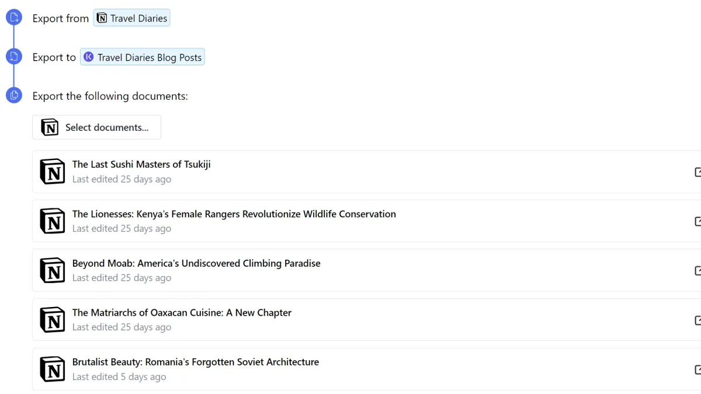Open external link for The Lionesses document
This screenshot has height=394, width=701.
697,221
